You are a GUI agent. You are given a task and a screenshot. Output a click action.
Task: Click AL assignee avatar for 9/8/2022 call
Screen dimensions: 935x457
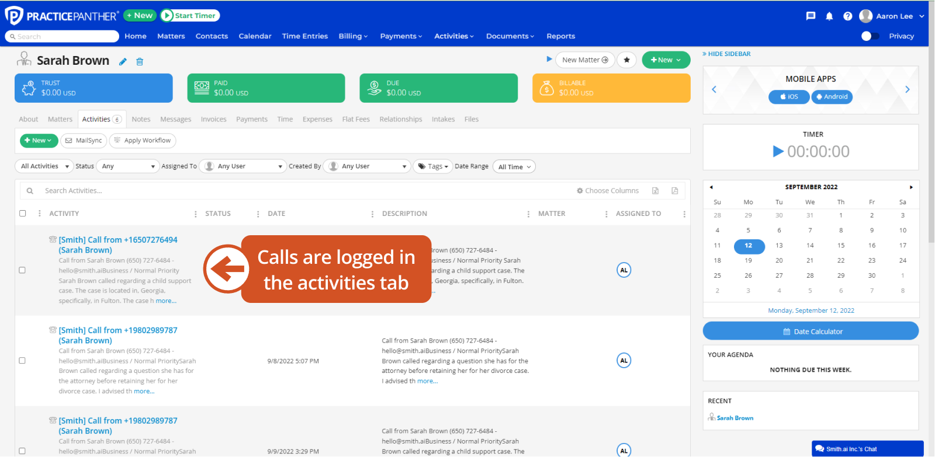pyautogui.click(x=624, y=361)
